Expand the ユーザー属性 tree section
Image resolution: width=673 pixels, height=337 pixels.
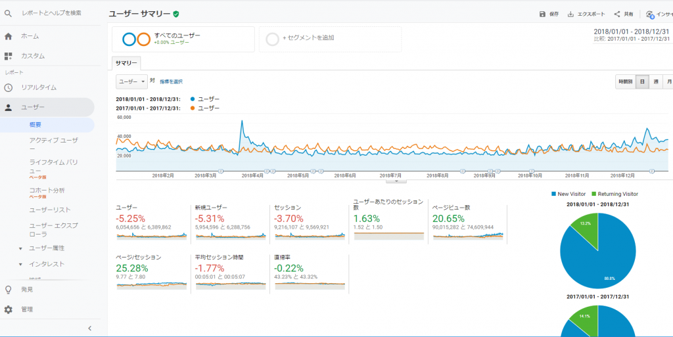pos(20,249)
